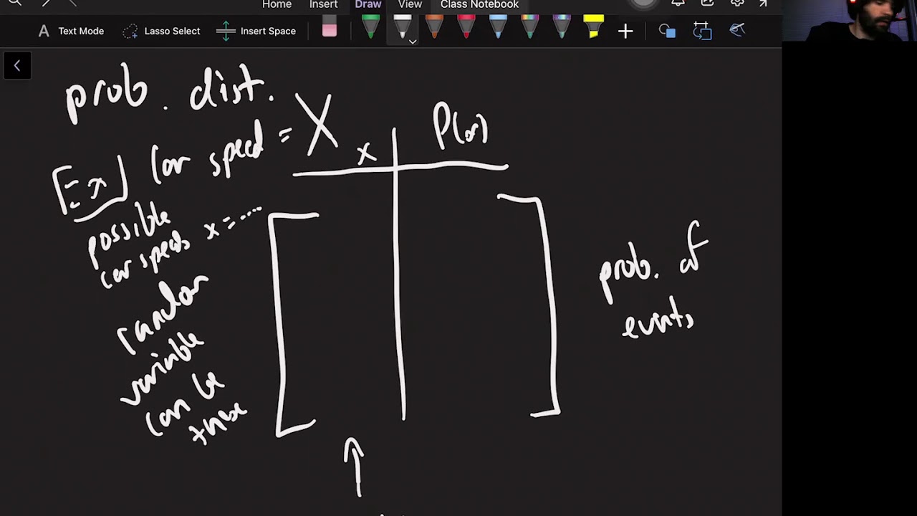Screen dimensions: 917x516
Task: Click the Ink to Text icon
Action: pos(737,30)
